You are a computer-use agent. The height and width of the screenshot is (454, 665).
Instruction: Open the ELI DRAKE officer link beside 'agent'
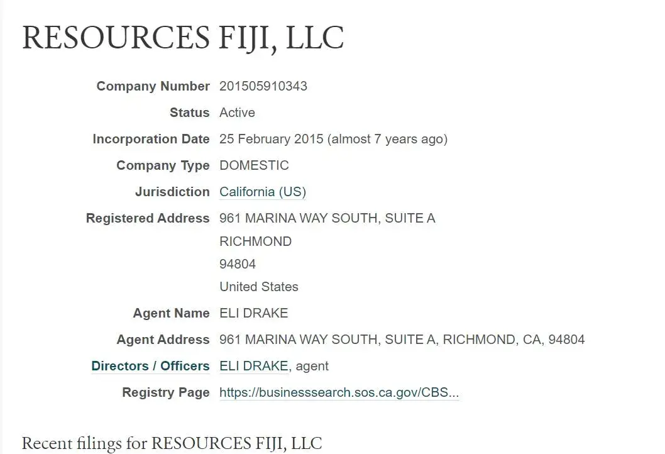click(x=253, y=366)
